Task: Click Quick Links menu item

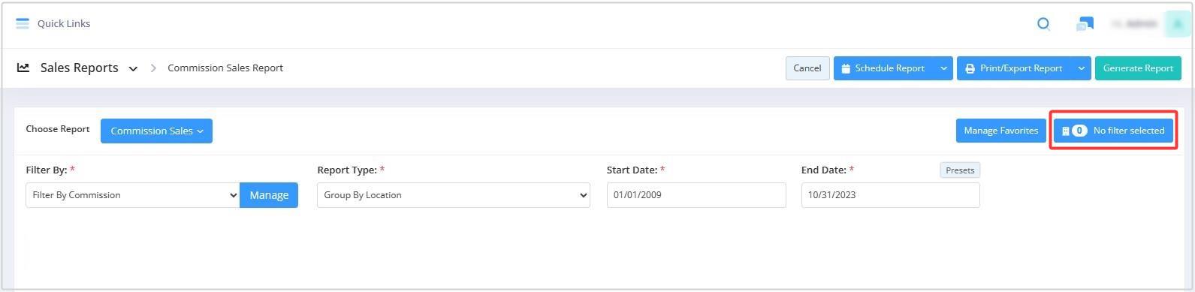Action: coord(64,23)
